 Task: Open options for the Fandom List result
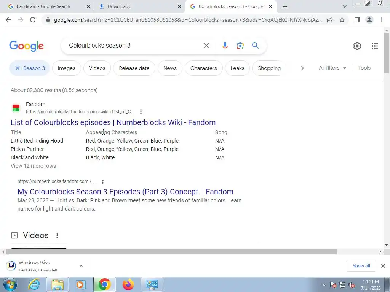click(141, 112)
